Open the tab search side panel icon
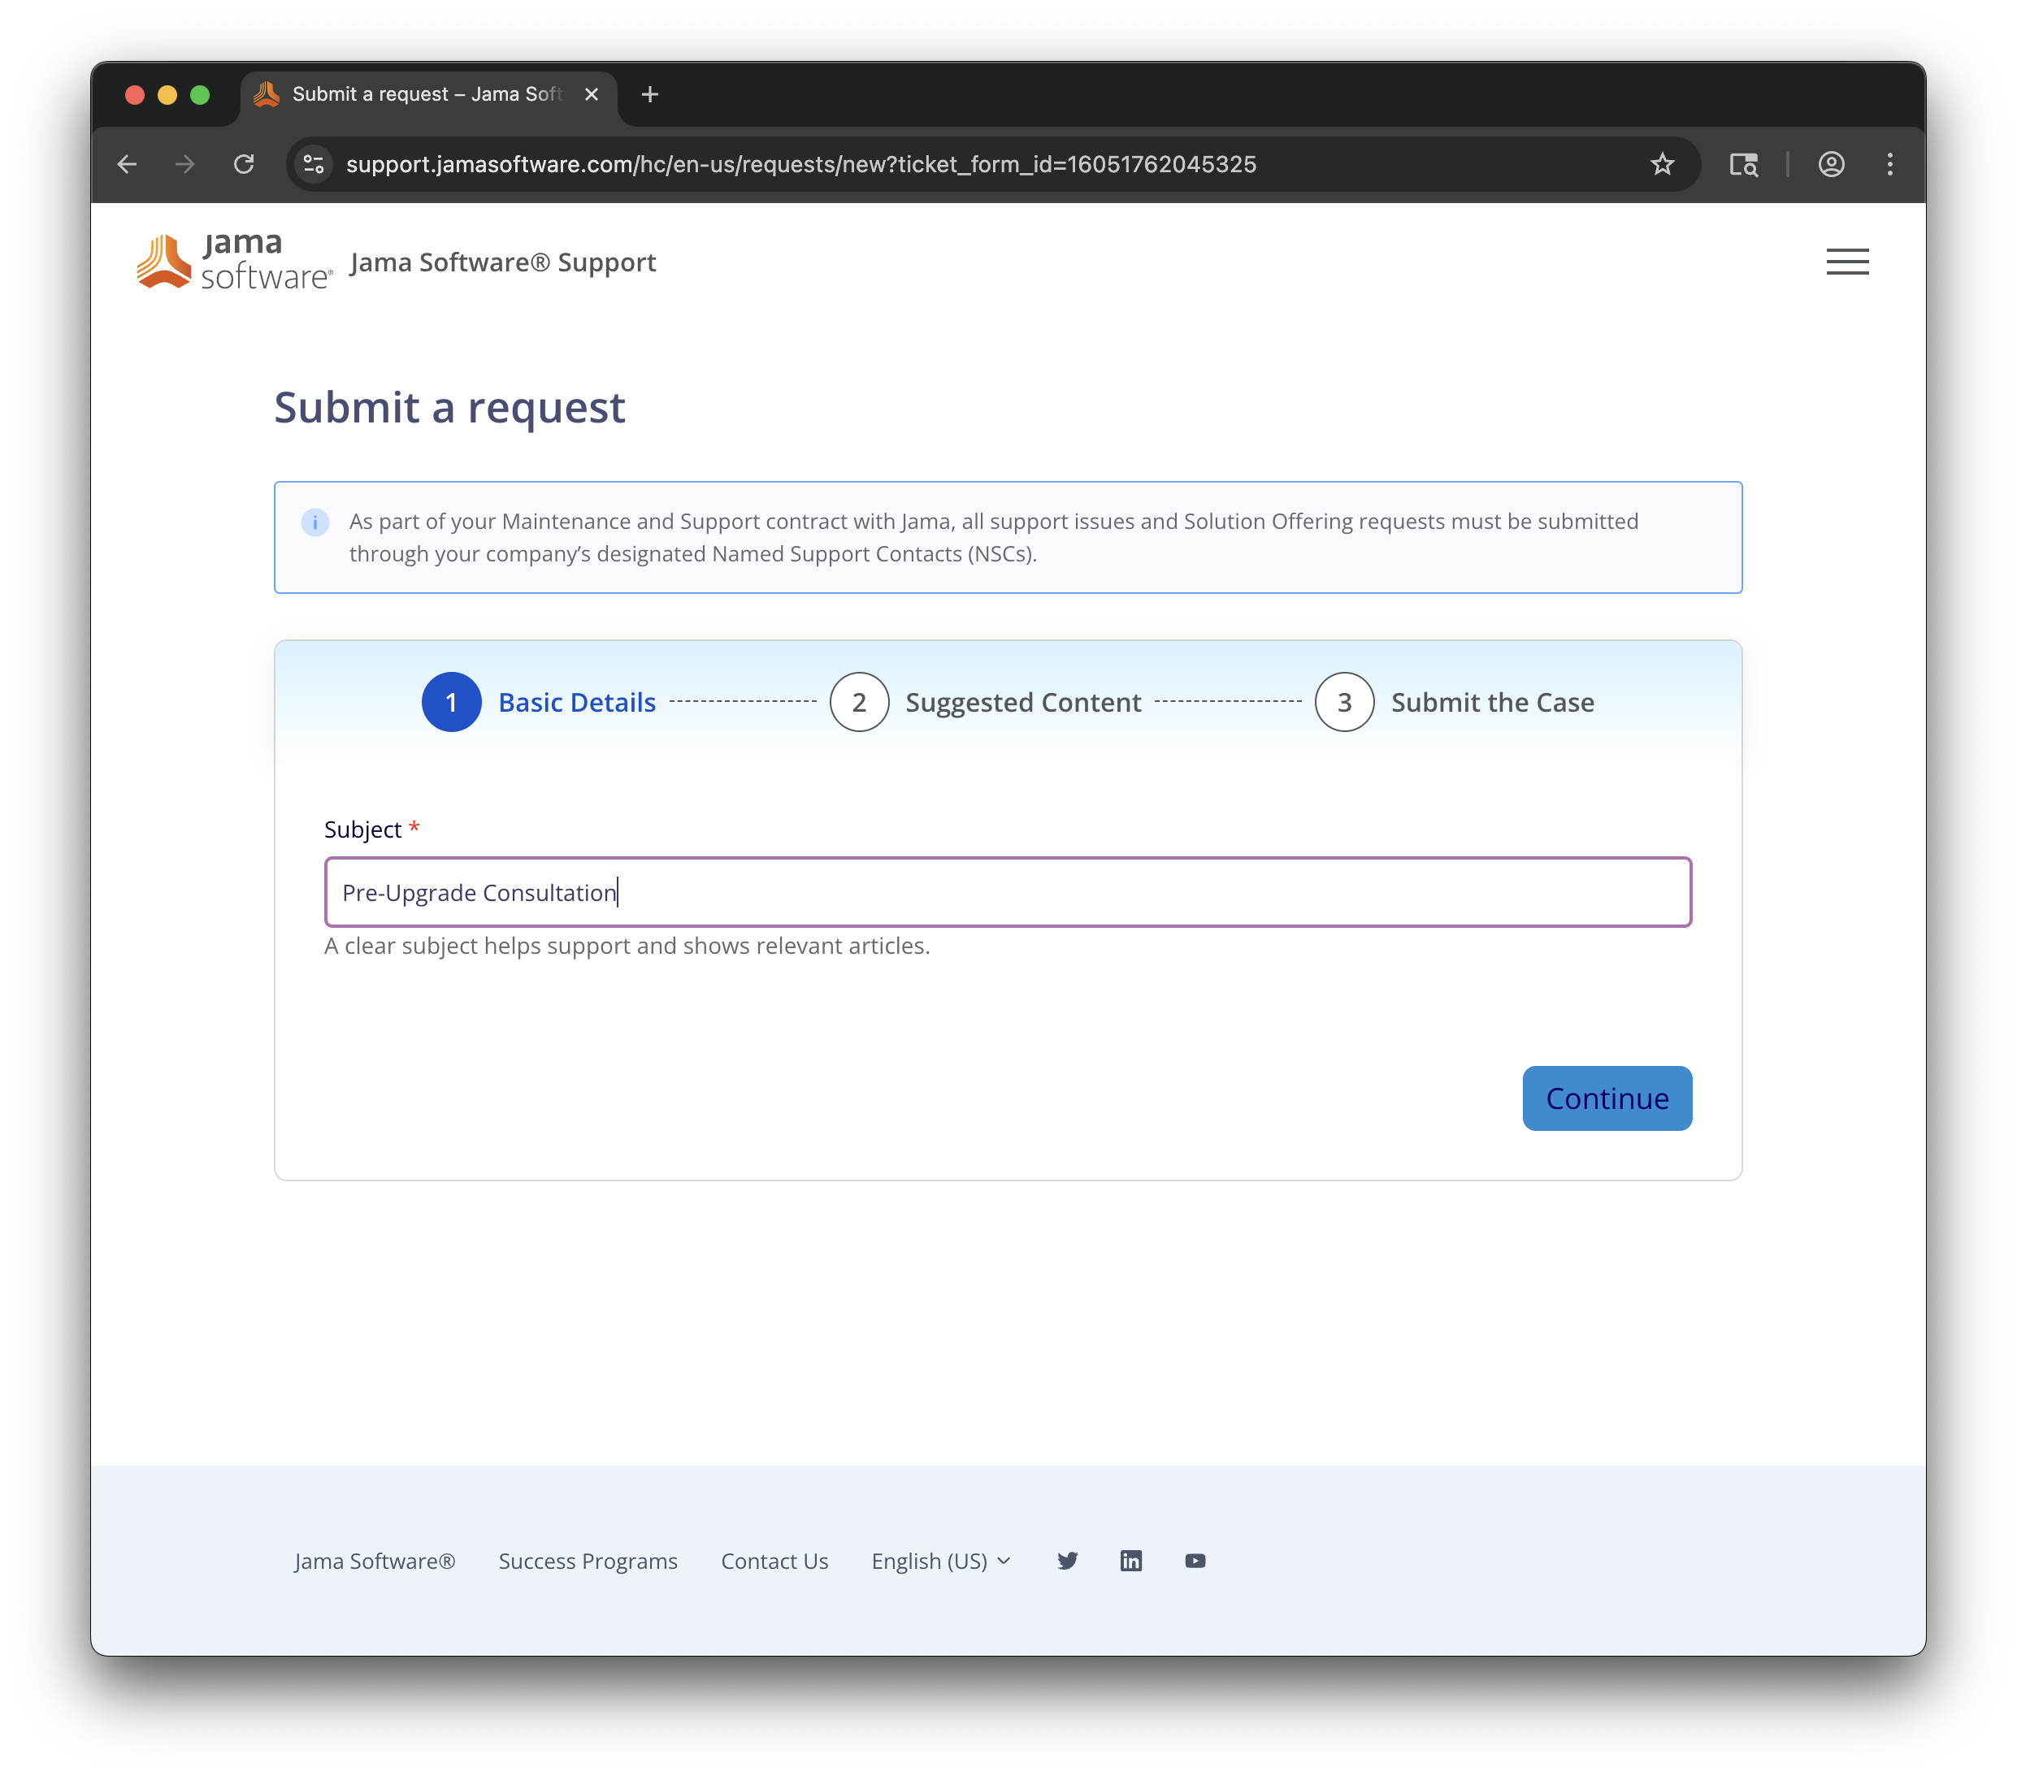Screen dimensions: 2017x1776 (x=1744, y=164)
